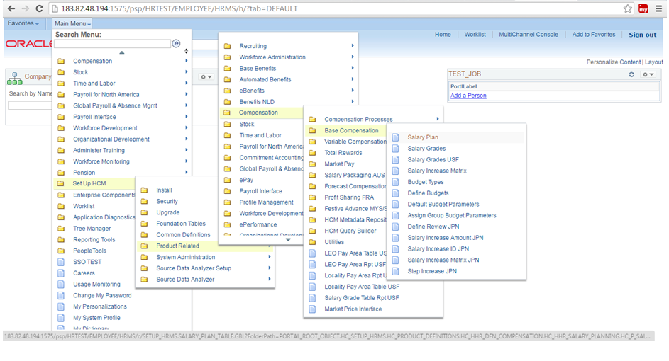Click the Personalize Content link
This screenshot has height=361, width=669.
[x=614, y=62]
